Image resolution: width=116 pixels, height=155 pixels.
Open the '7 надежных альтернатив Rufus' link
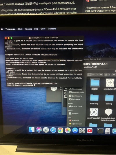pyautogui.click(x=101, y=9)
